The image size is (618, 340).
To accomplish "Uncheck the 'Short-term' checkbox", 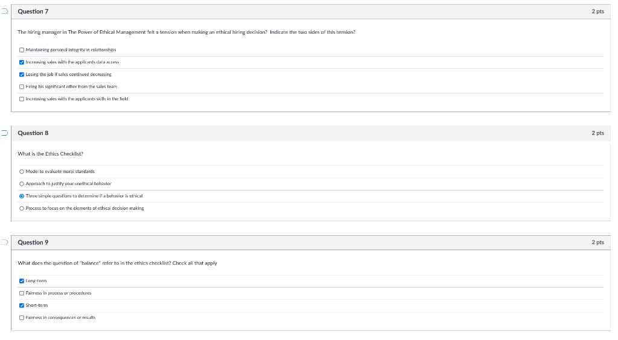I will (22, 306).
